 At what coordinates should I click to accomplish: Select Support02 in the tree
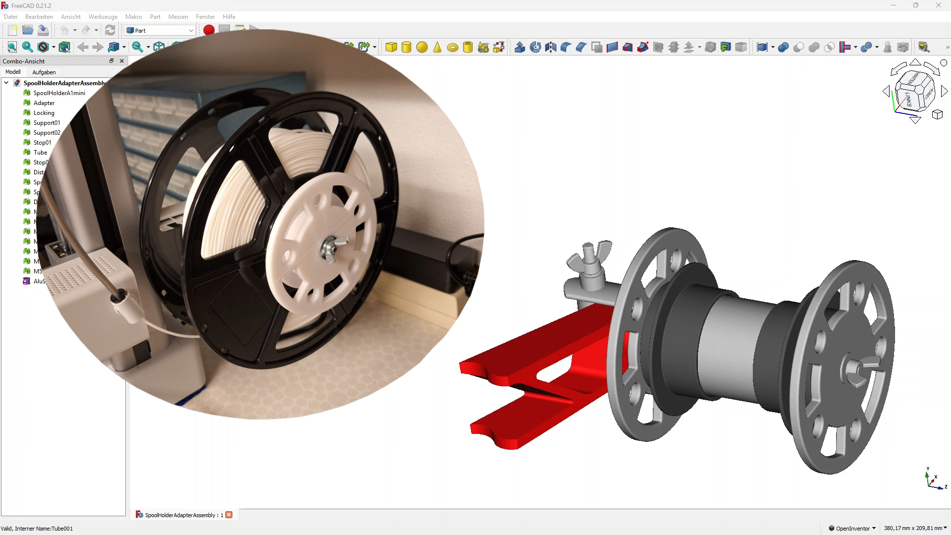click(47, 132)
